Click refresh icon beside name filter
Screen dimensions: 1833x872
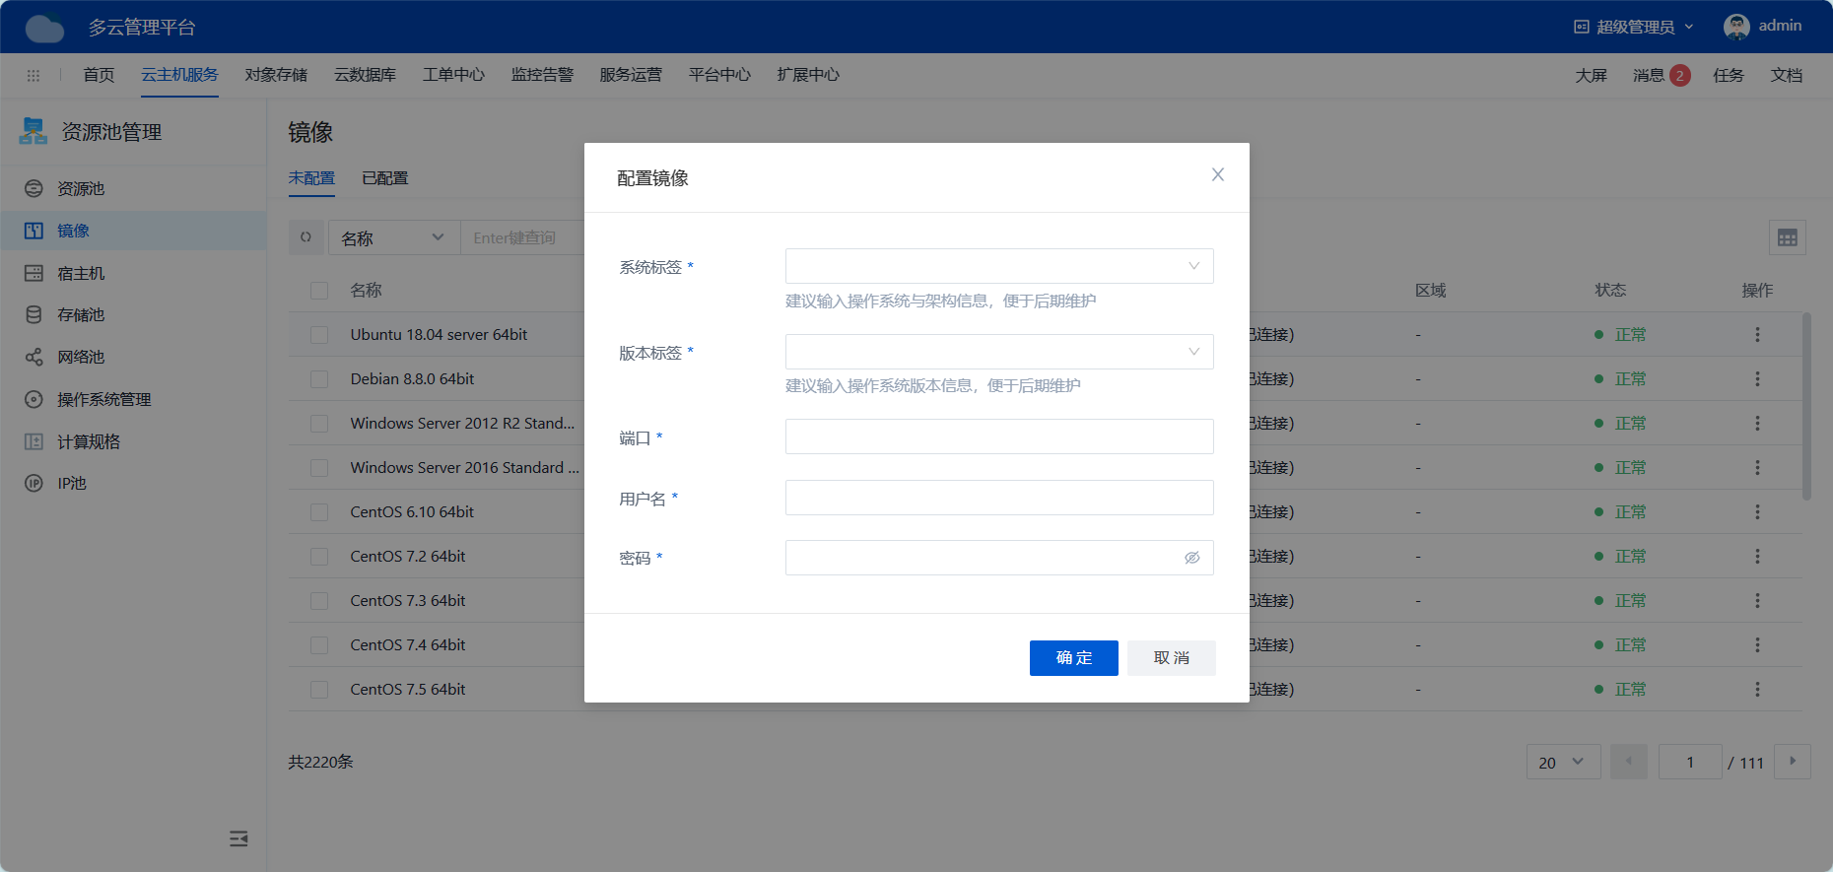point(305,237)
